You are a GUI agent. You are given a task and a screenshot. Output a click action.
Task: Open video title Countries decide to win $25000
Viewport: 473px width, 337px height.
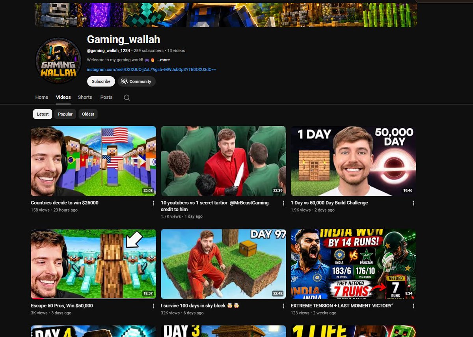65,203
